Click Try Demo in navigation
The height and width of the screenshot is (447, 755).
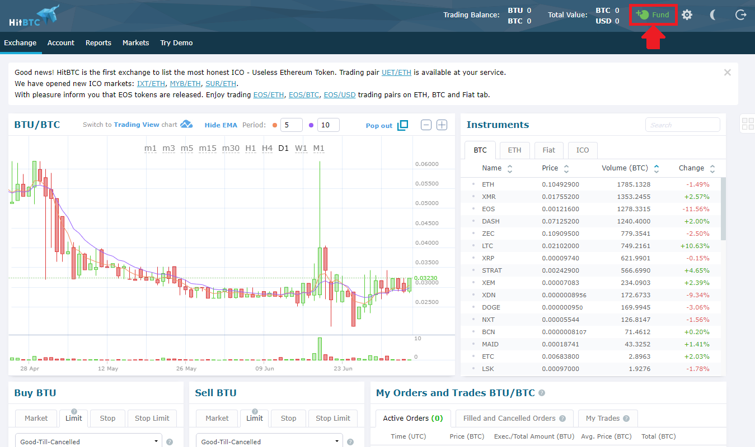176,43
